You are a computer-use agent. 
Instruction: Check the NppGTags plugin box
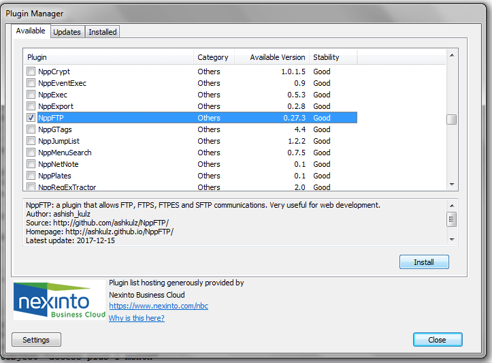pyautogui.click(x=31, y=129)
